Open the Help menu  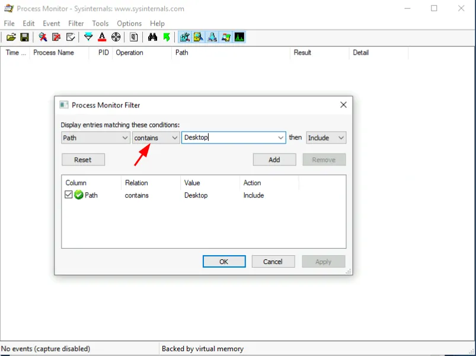157,23
